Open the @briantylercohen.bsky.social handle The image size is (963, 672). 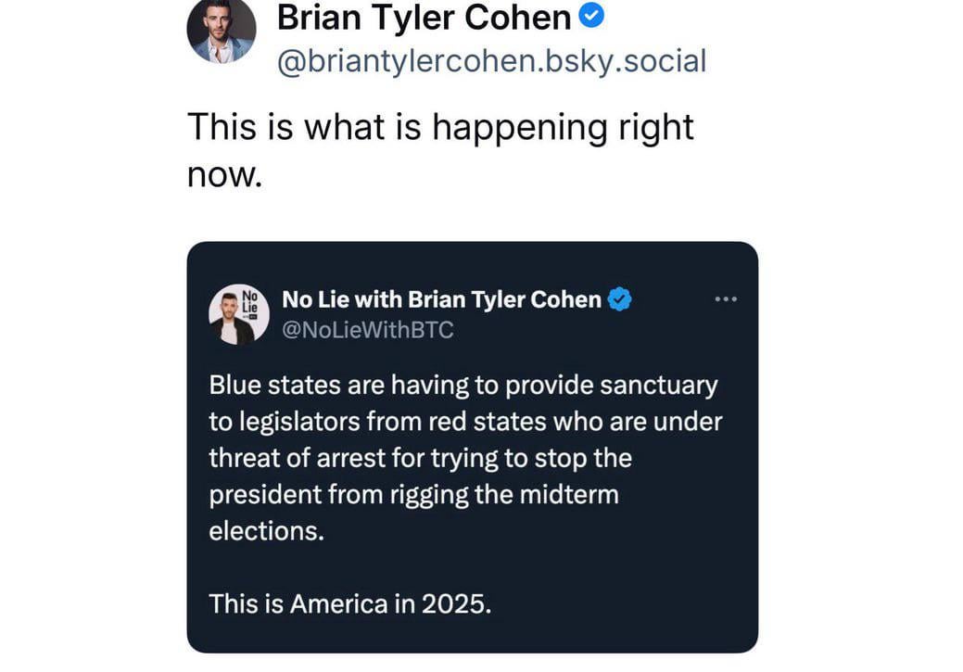point(491,61)
